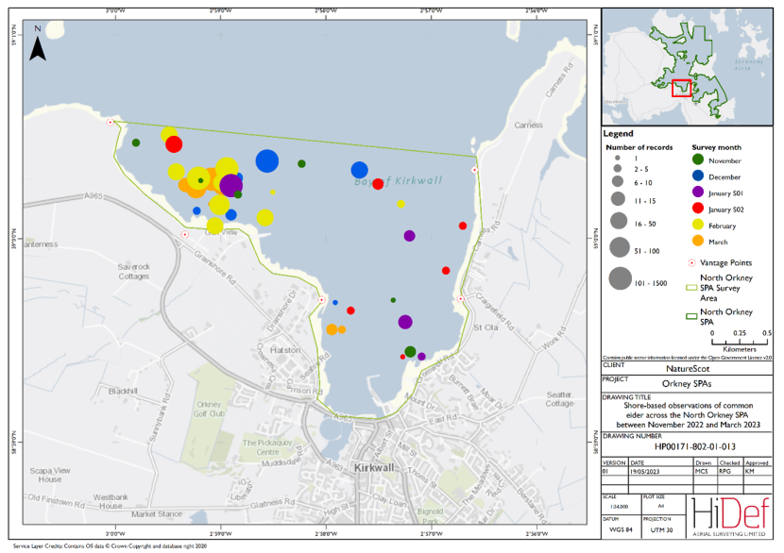The image size is (784, 553).
Task: Click the red rectangle in the inset locator map
Action: point(681,88)
